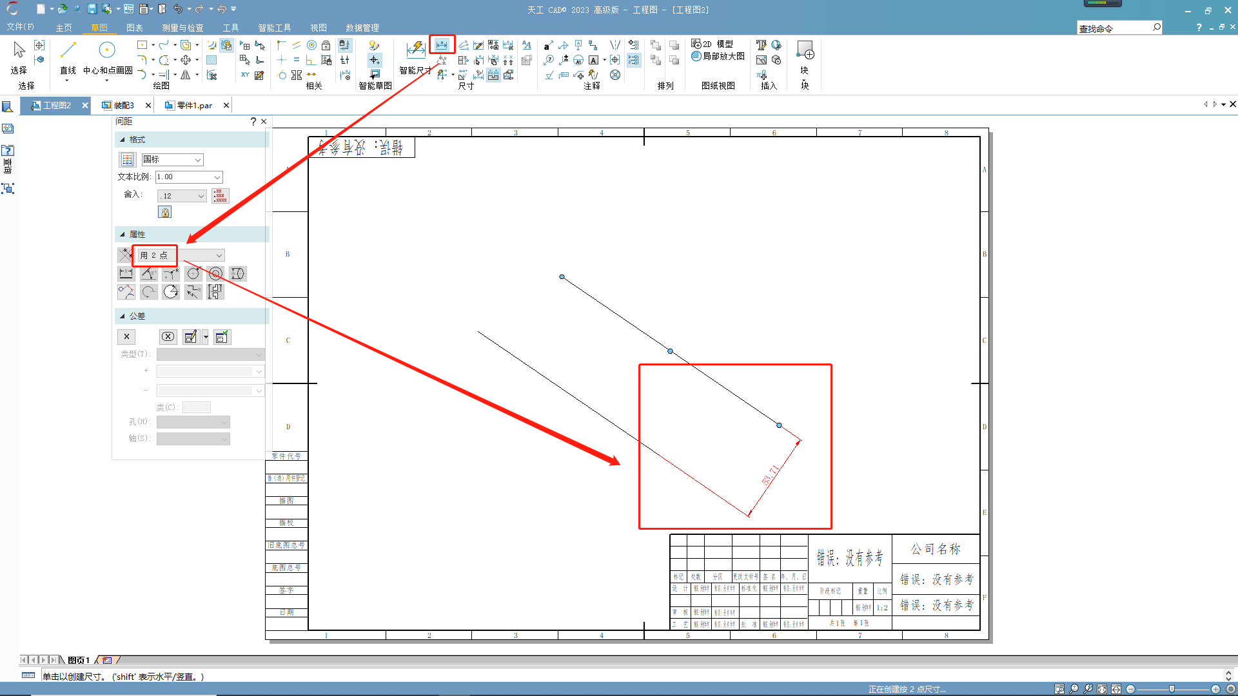Click the hatch fill icon

(211, 60)
